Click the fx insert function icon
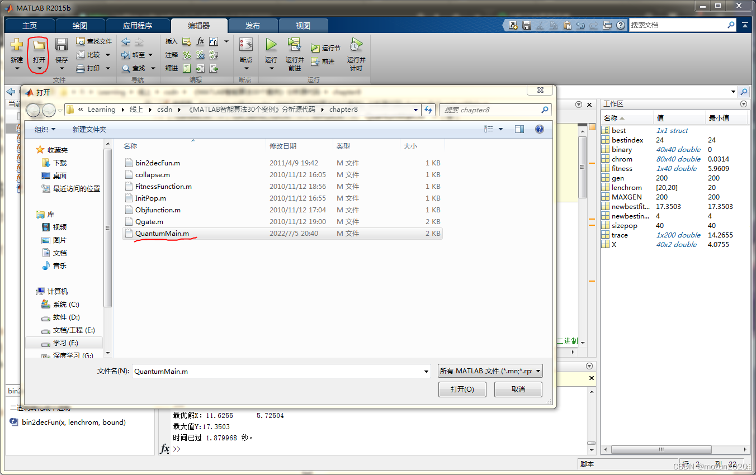Image resolution: width=756 pixels, height=475 pixels. point(200,41)
